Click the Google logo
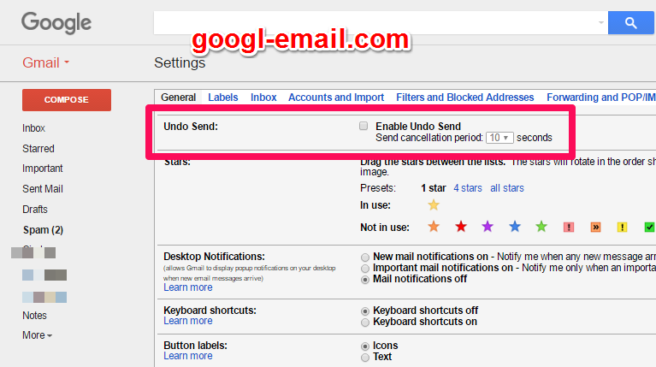The width and height of the screenshot is (656, 367). click(56, 23)
